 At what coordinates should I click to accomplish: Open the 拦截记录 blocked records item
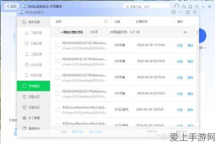coord(33,43)
